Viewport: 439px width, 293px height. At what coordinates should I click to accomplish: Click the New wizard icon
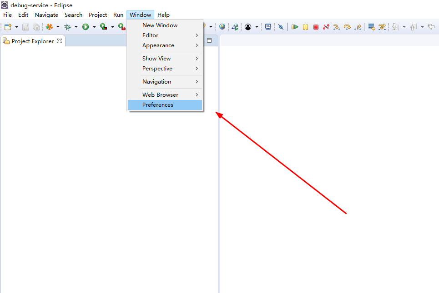(x=8, y=27)
